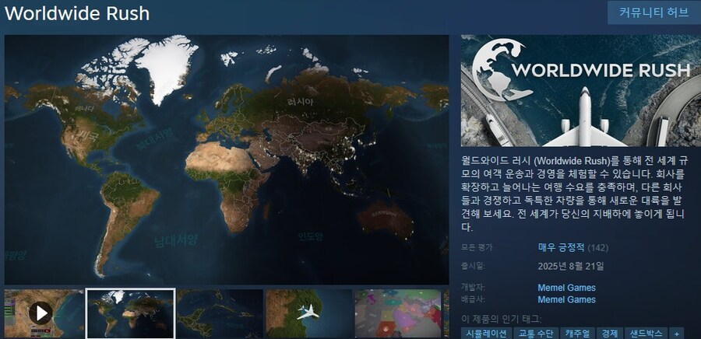Screen dimensions: 701x339
Task: Click the 인도양 ocean label on map
Action: [x=310, y=236]
